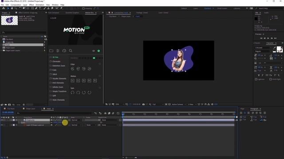
Task: Select the Pen tool
Action: pos(36,8)
